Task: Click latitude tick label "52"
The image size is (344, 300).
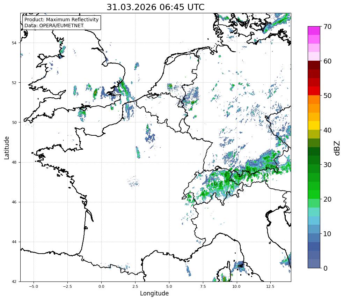Action: [14, 83]
